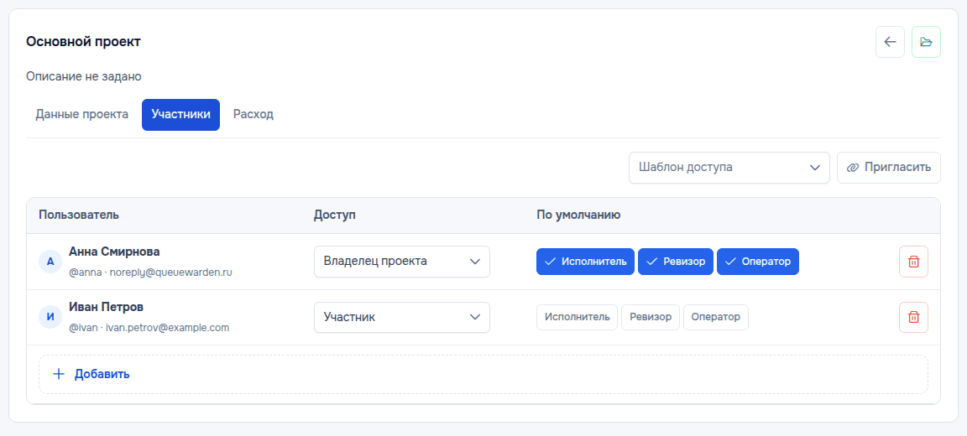The image size is (967, 436).
Task: Click the plus icon beside Добавить
Action: (59, 374)
